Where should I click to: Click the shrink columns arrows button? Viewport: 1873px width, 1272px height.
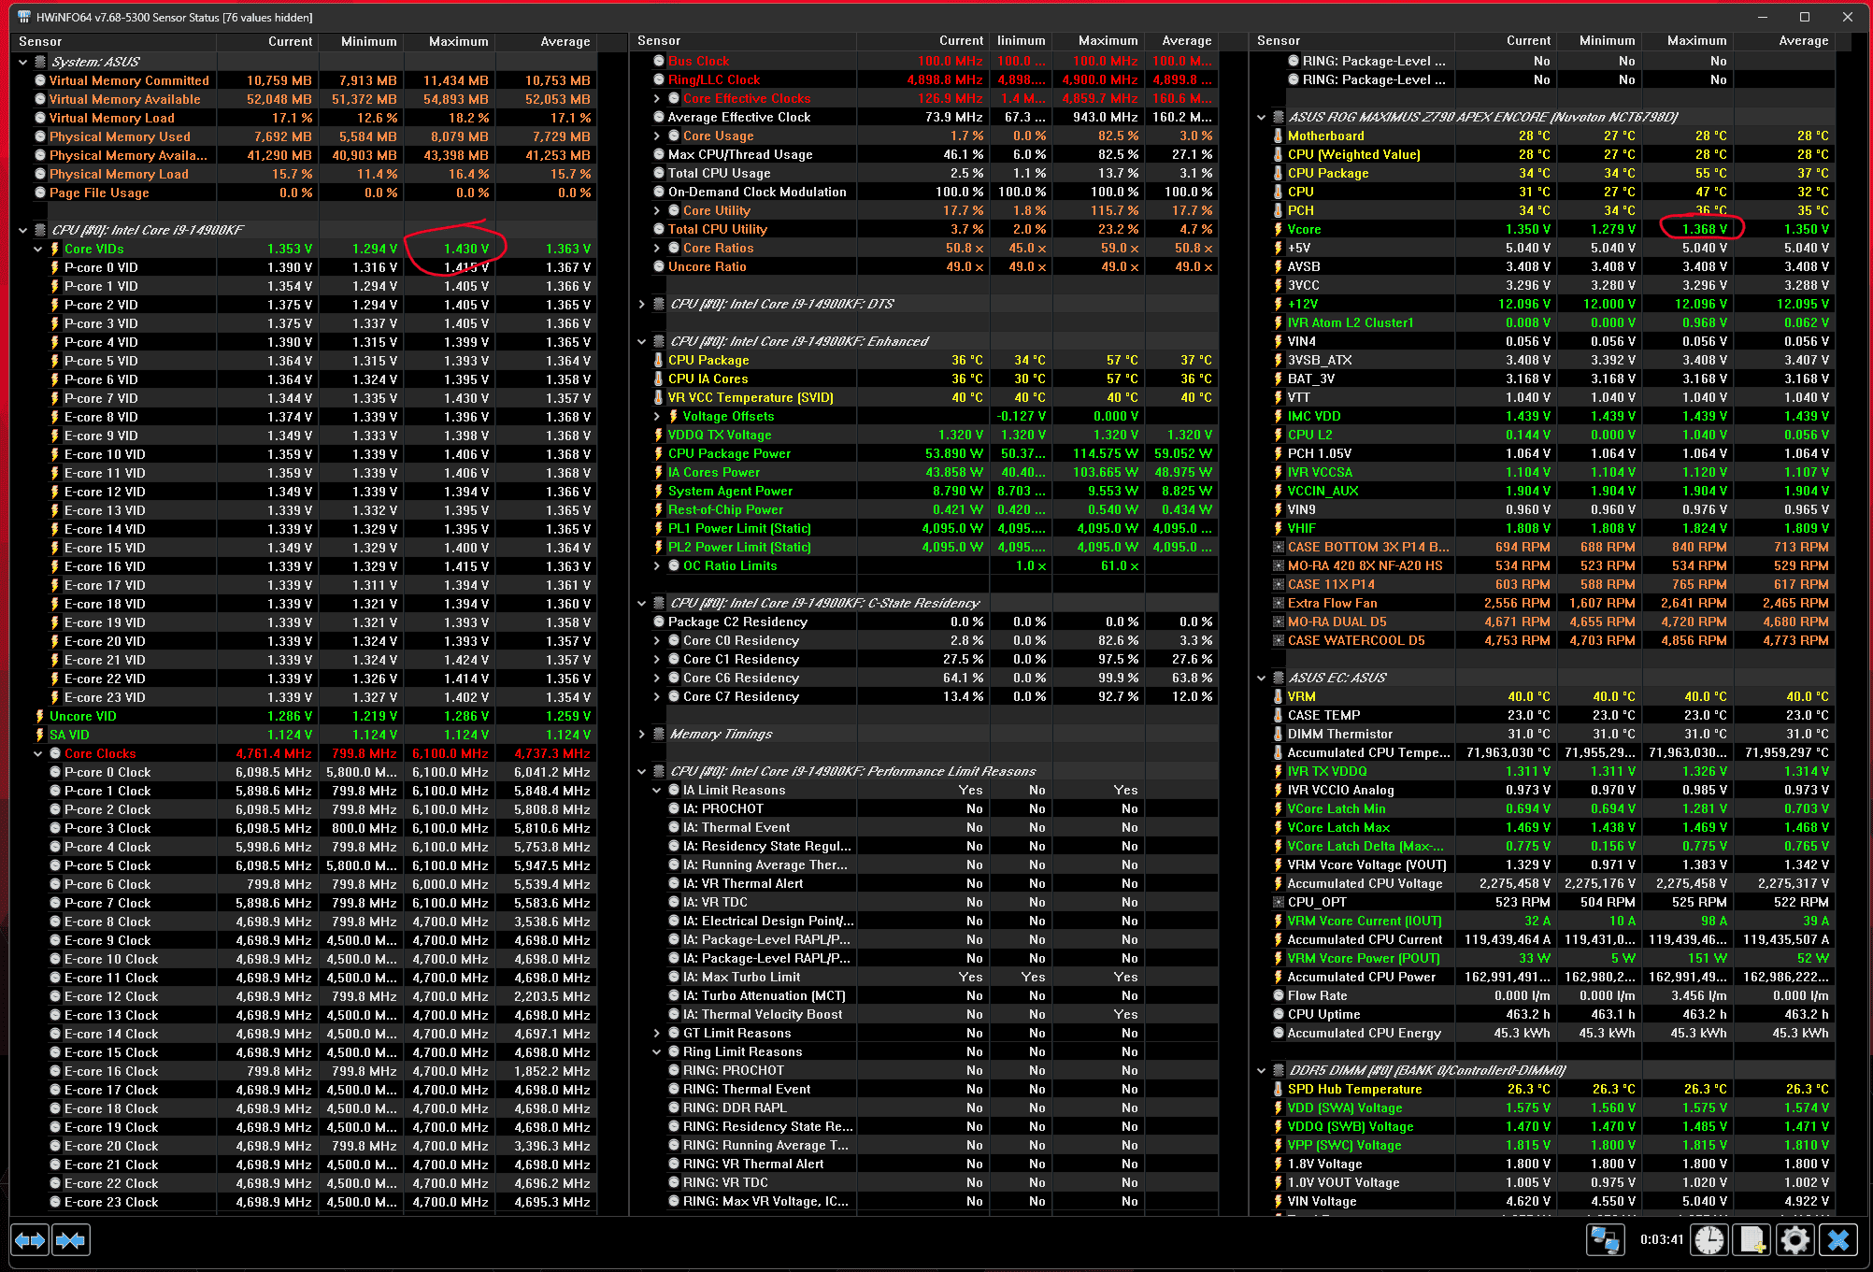pyautogui.click(x=71, y=1240)
